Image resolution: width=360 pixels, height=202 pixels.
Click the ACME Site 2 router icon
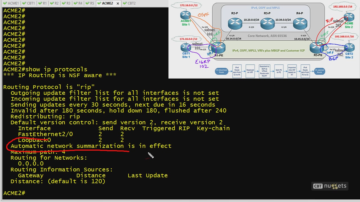pos(349,17)
